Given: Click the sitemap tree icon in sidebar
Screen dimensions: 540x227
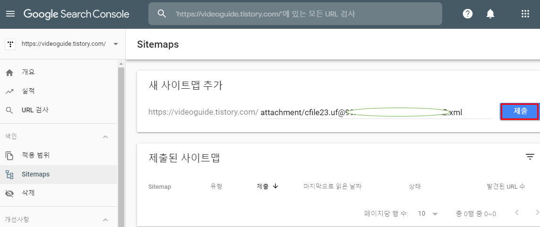Looking at the screenshot, I should [x=9, y=175].
